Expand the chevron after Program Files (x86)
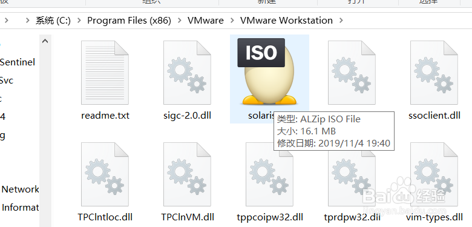 point(179,21)
